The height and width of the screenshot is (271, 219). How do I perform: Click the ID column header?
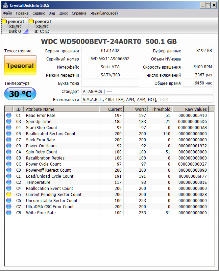click(18, 109)
